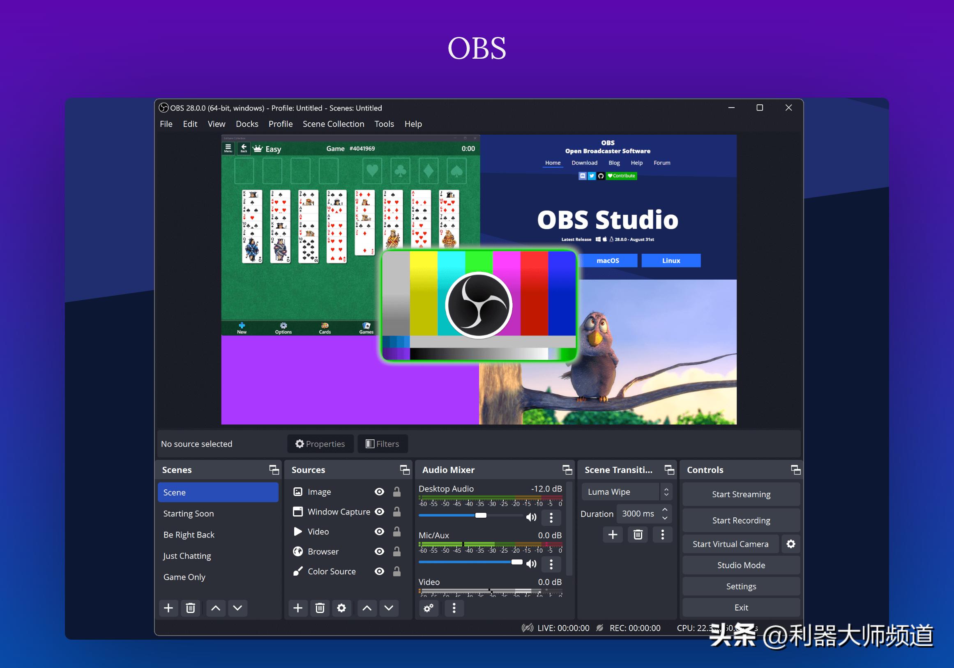The width and height of the screenshot is (954, 668).
Task: Adjust the Desktop Audio volume slider
Action: 481,515
